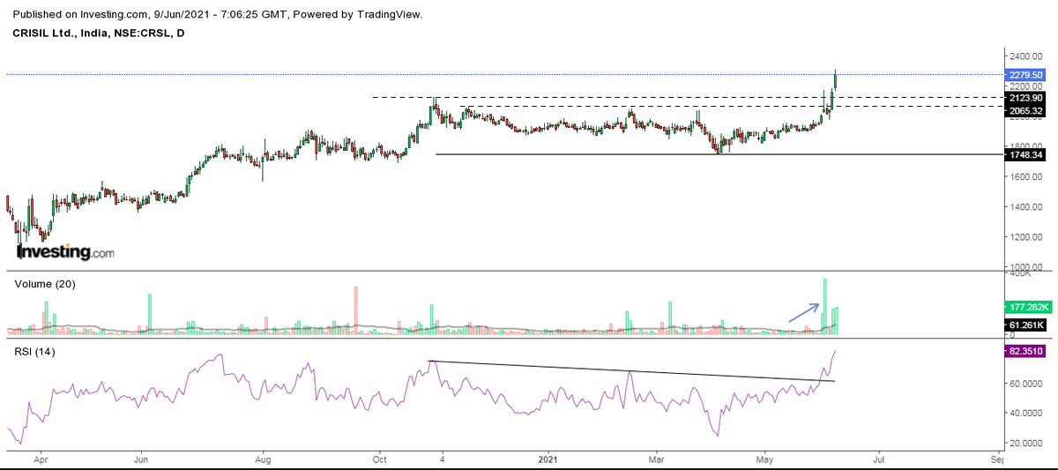Select the 2123.90 resistance price label

tap(1025, 98)
